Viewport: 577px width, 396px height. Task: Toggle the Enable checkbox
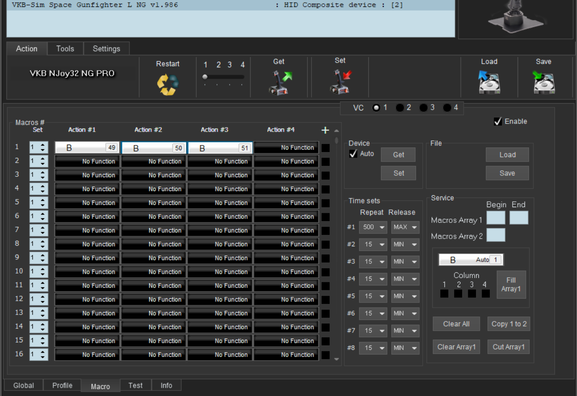coord(498,122)
